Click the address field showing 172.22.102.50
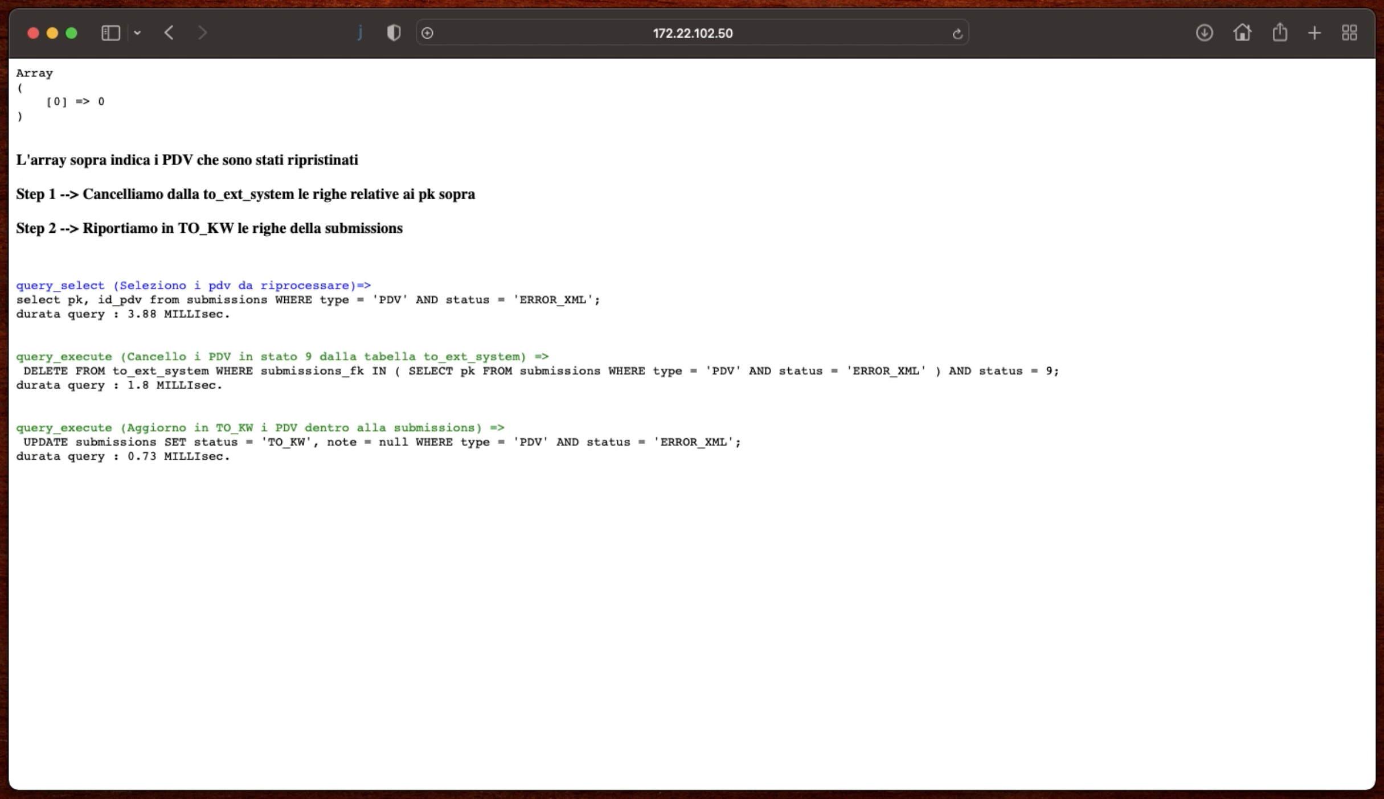The height and width of the screenshot is (799, 1384). click(x=692, y=34)
